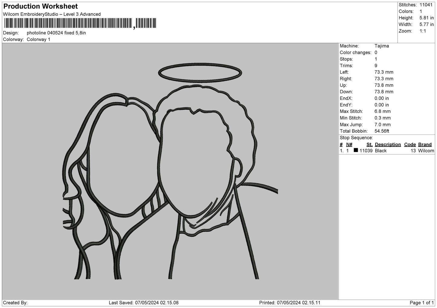Click the Stitches value 11041

pyautogui.click(x=427, y=5)
